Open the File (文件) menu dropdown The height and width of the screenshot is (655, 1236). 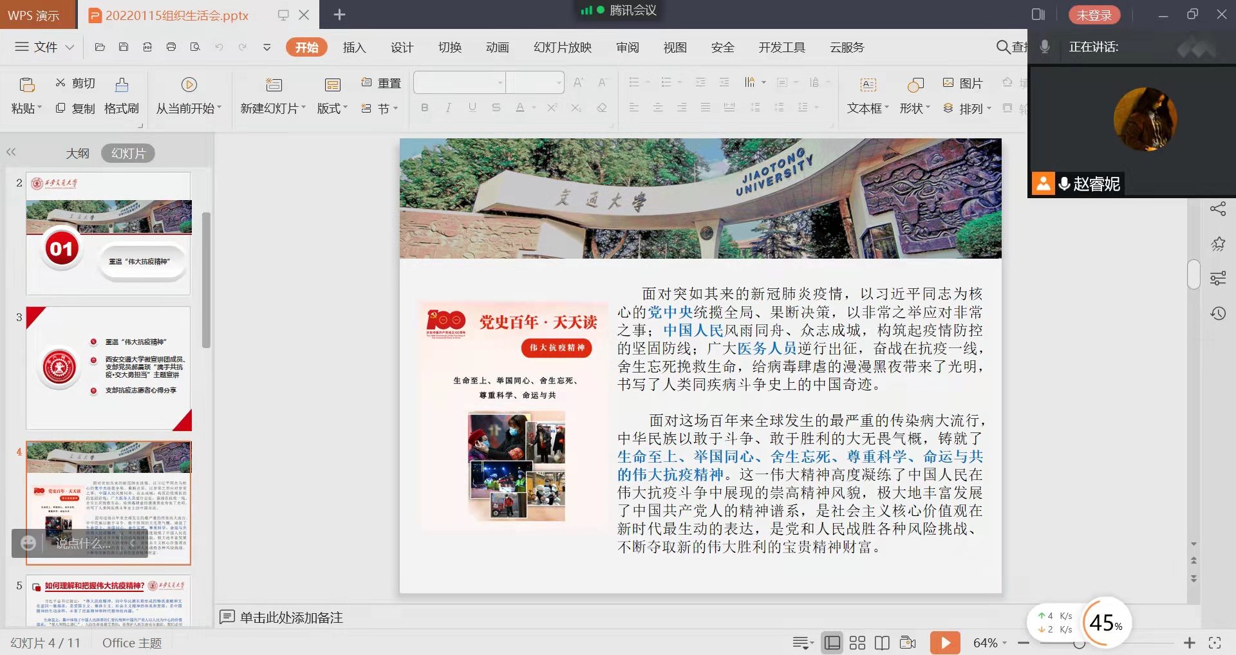[45, 47]
